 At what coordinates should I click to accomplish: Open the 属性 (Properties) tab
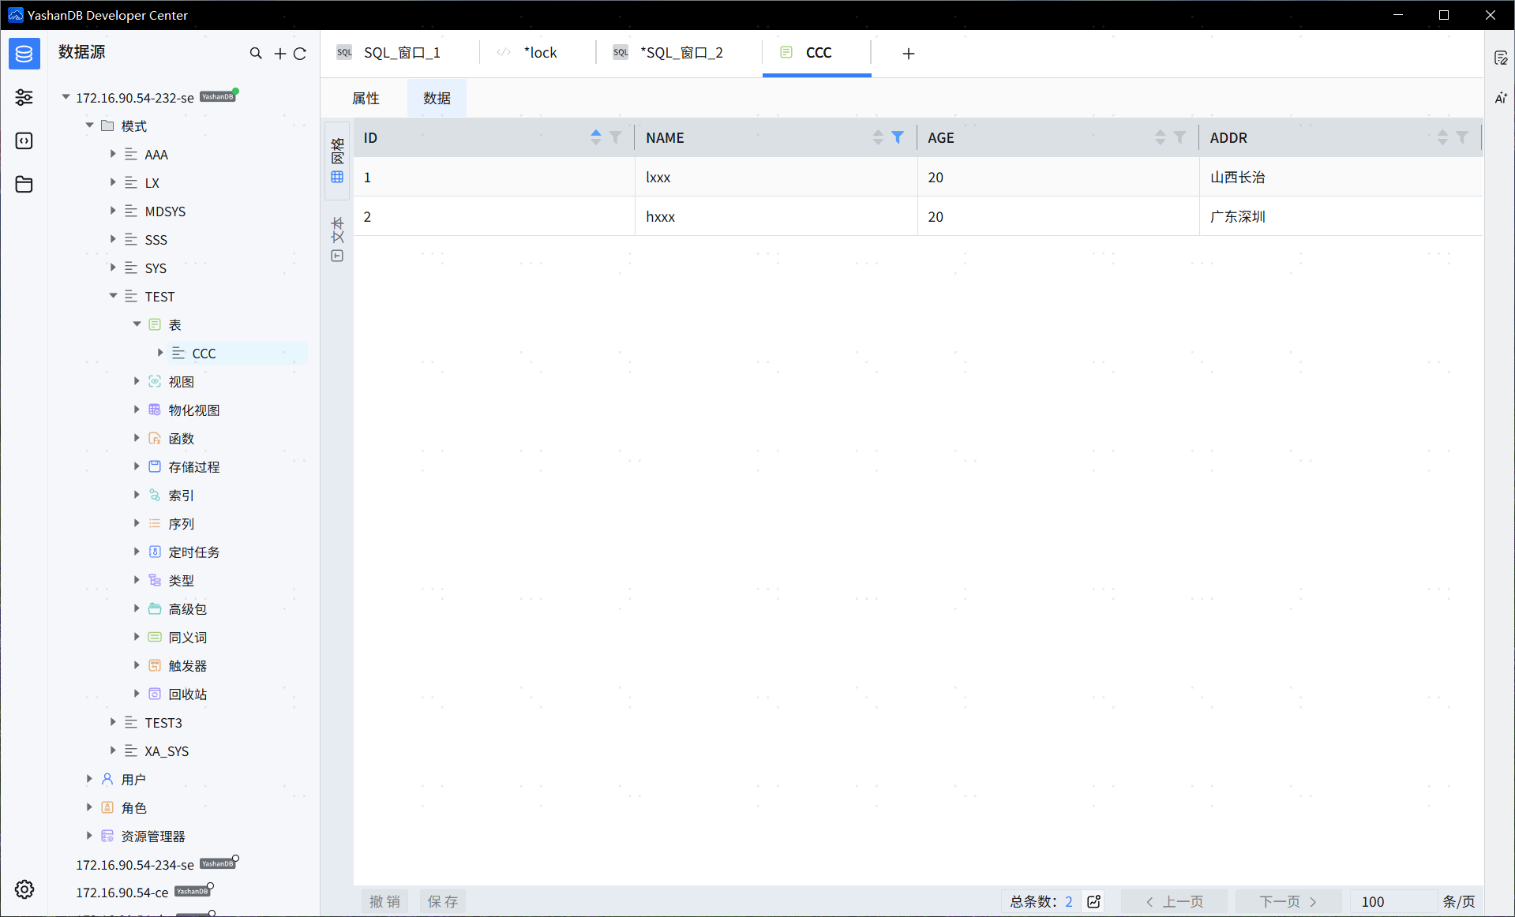click(x=366, y=98)
